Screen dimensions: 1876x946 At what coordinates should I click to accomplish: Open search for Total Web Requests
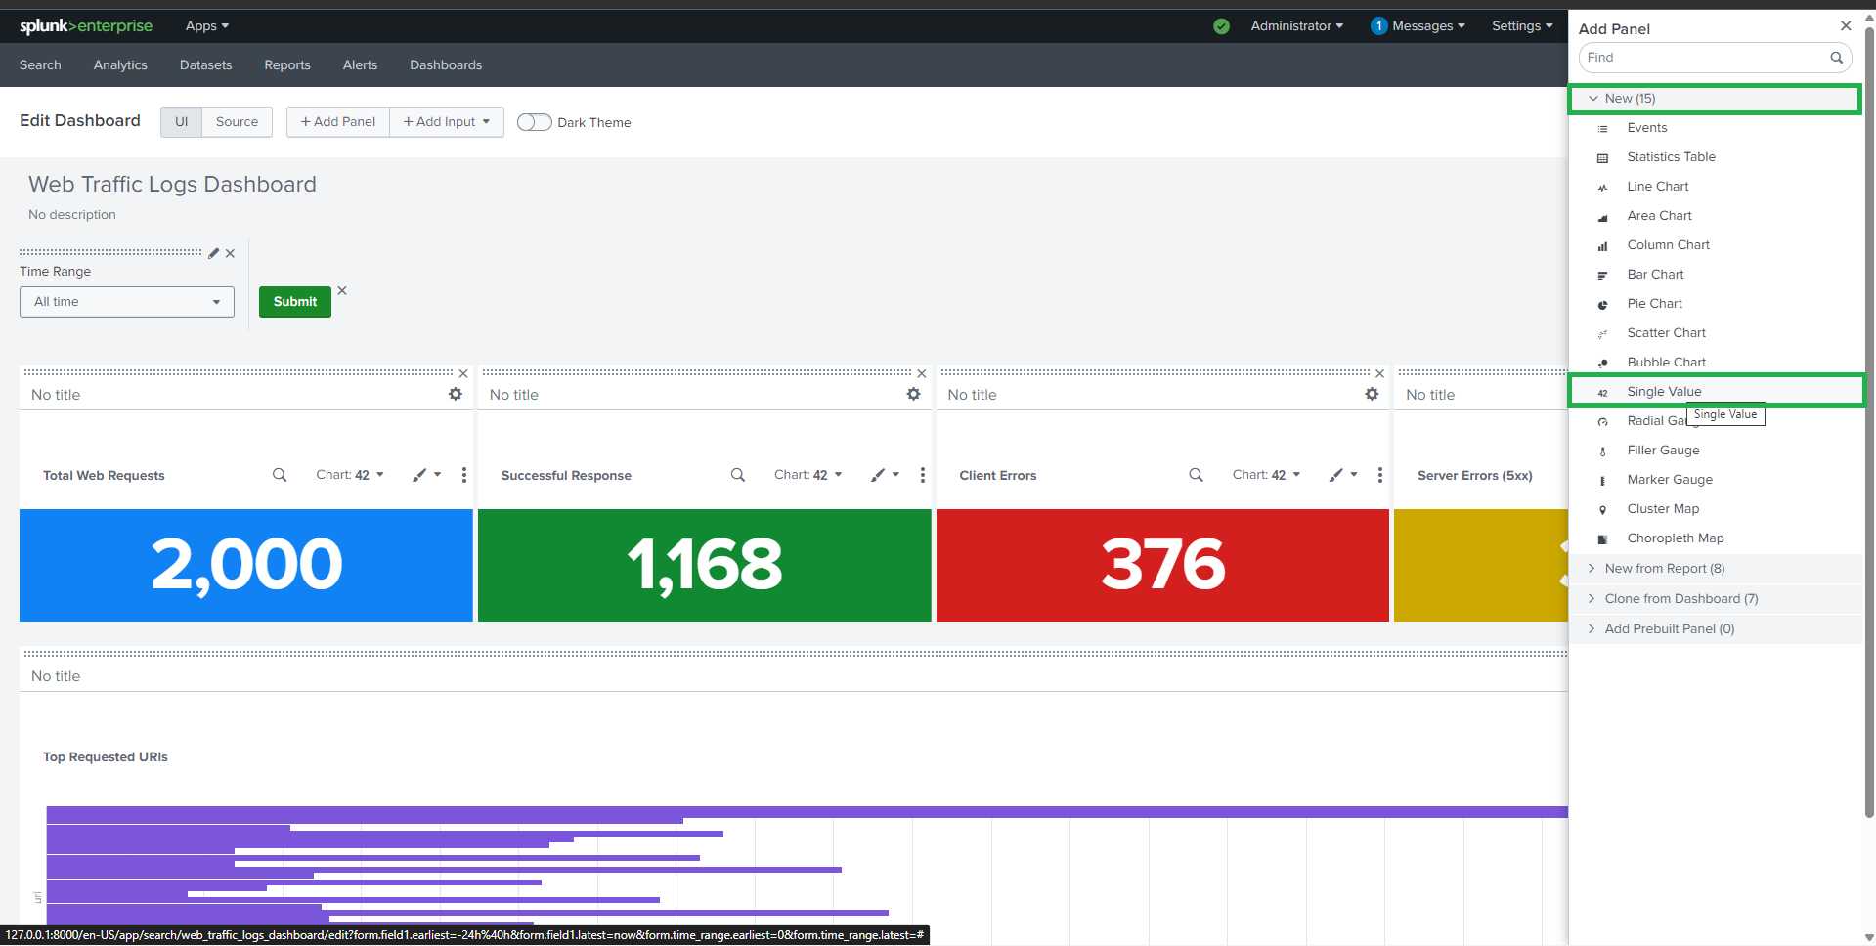(x=280, y=475)
